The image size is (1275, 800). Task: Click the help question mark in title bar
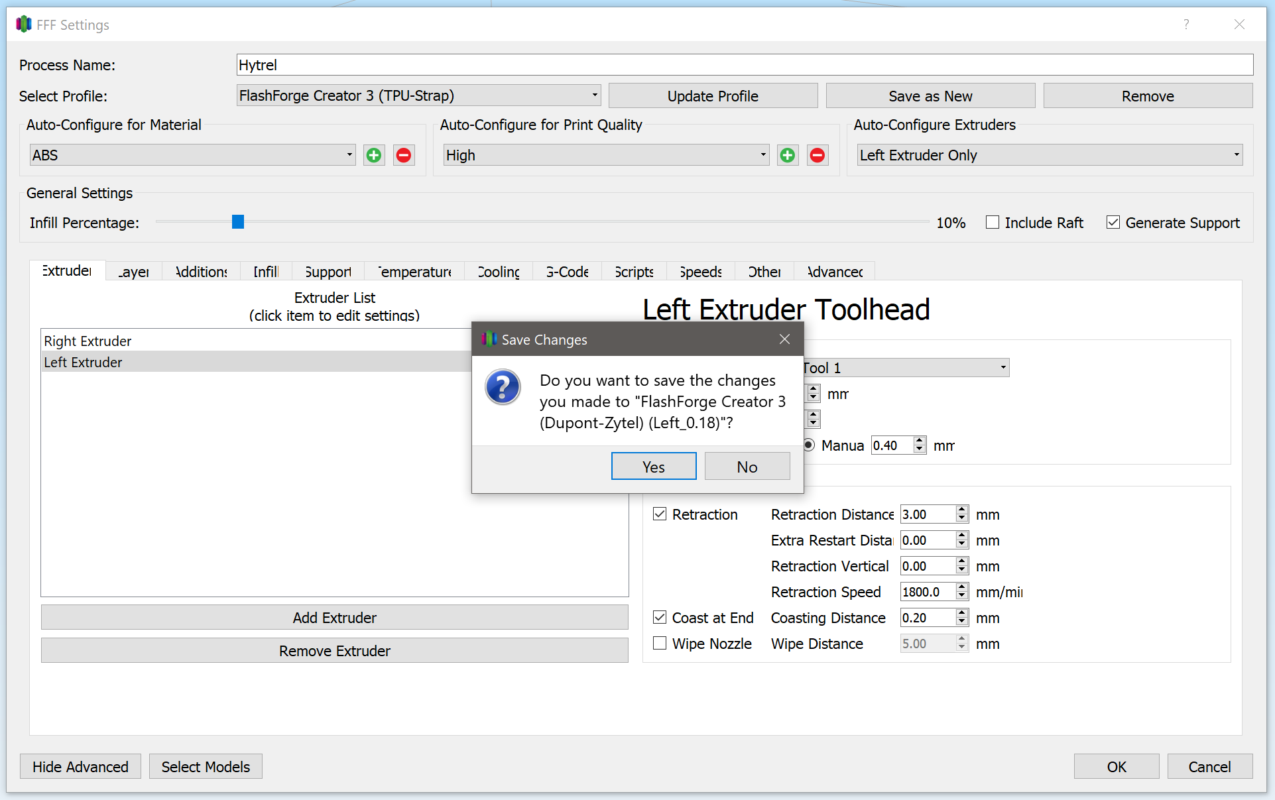pyautogui.click(x=1186, y=25)
